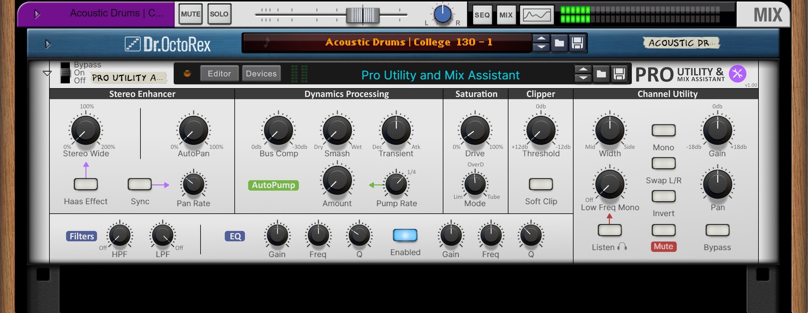The width and height of the screenshot is (808, 313).
Task: Click the Bus Comp knob
Action: point(278,130)
